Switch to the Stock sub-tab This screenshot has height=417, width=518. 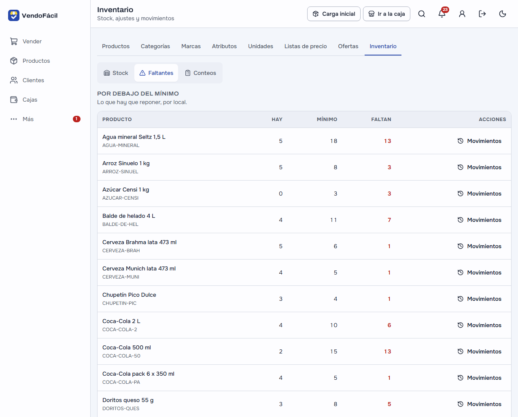pos(116,73)
